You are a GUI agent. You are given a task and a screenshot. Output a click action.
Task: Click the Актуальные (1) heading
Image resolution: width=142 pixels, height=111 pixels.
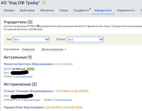pos(18,57)
